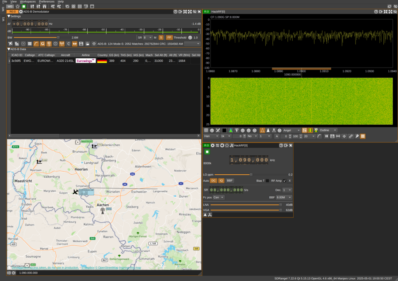Collapse the Settings section in ADS-B Demodulator

pyautogui.click(x=9, y=16)
